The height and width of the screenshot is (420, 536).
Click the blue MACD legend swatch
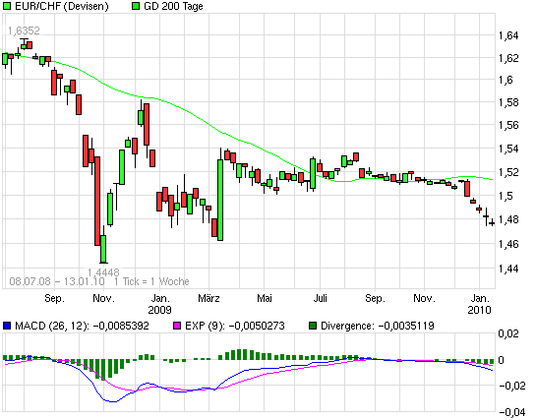7,326
